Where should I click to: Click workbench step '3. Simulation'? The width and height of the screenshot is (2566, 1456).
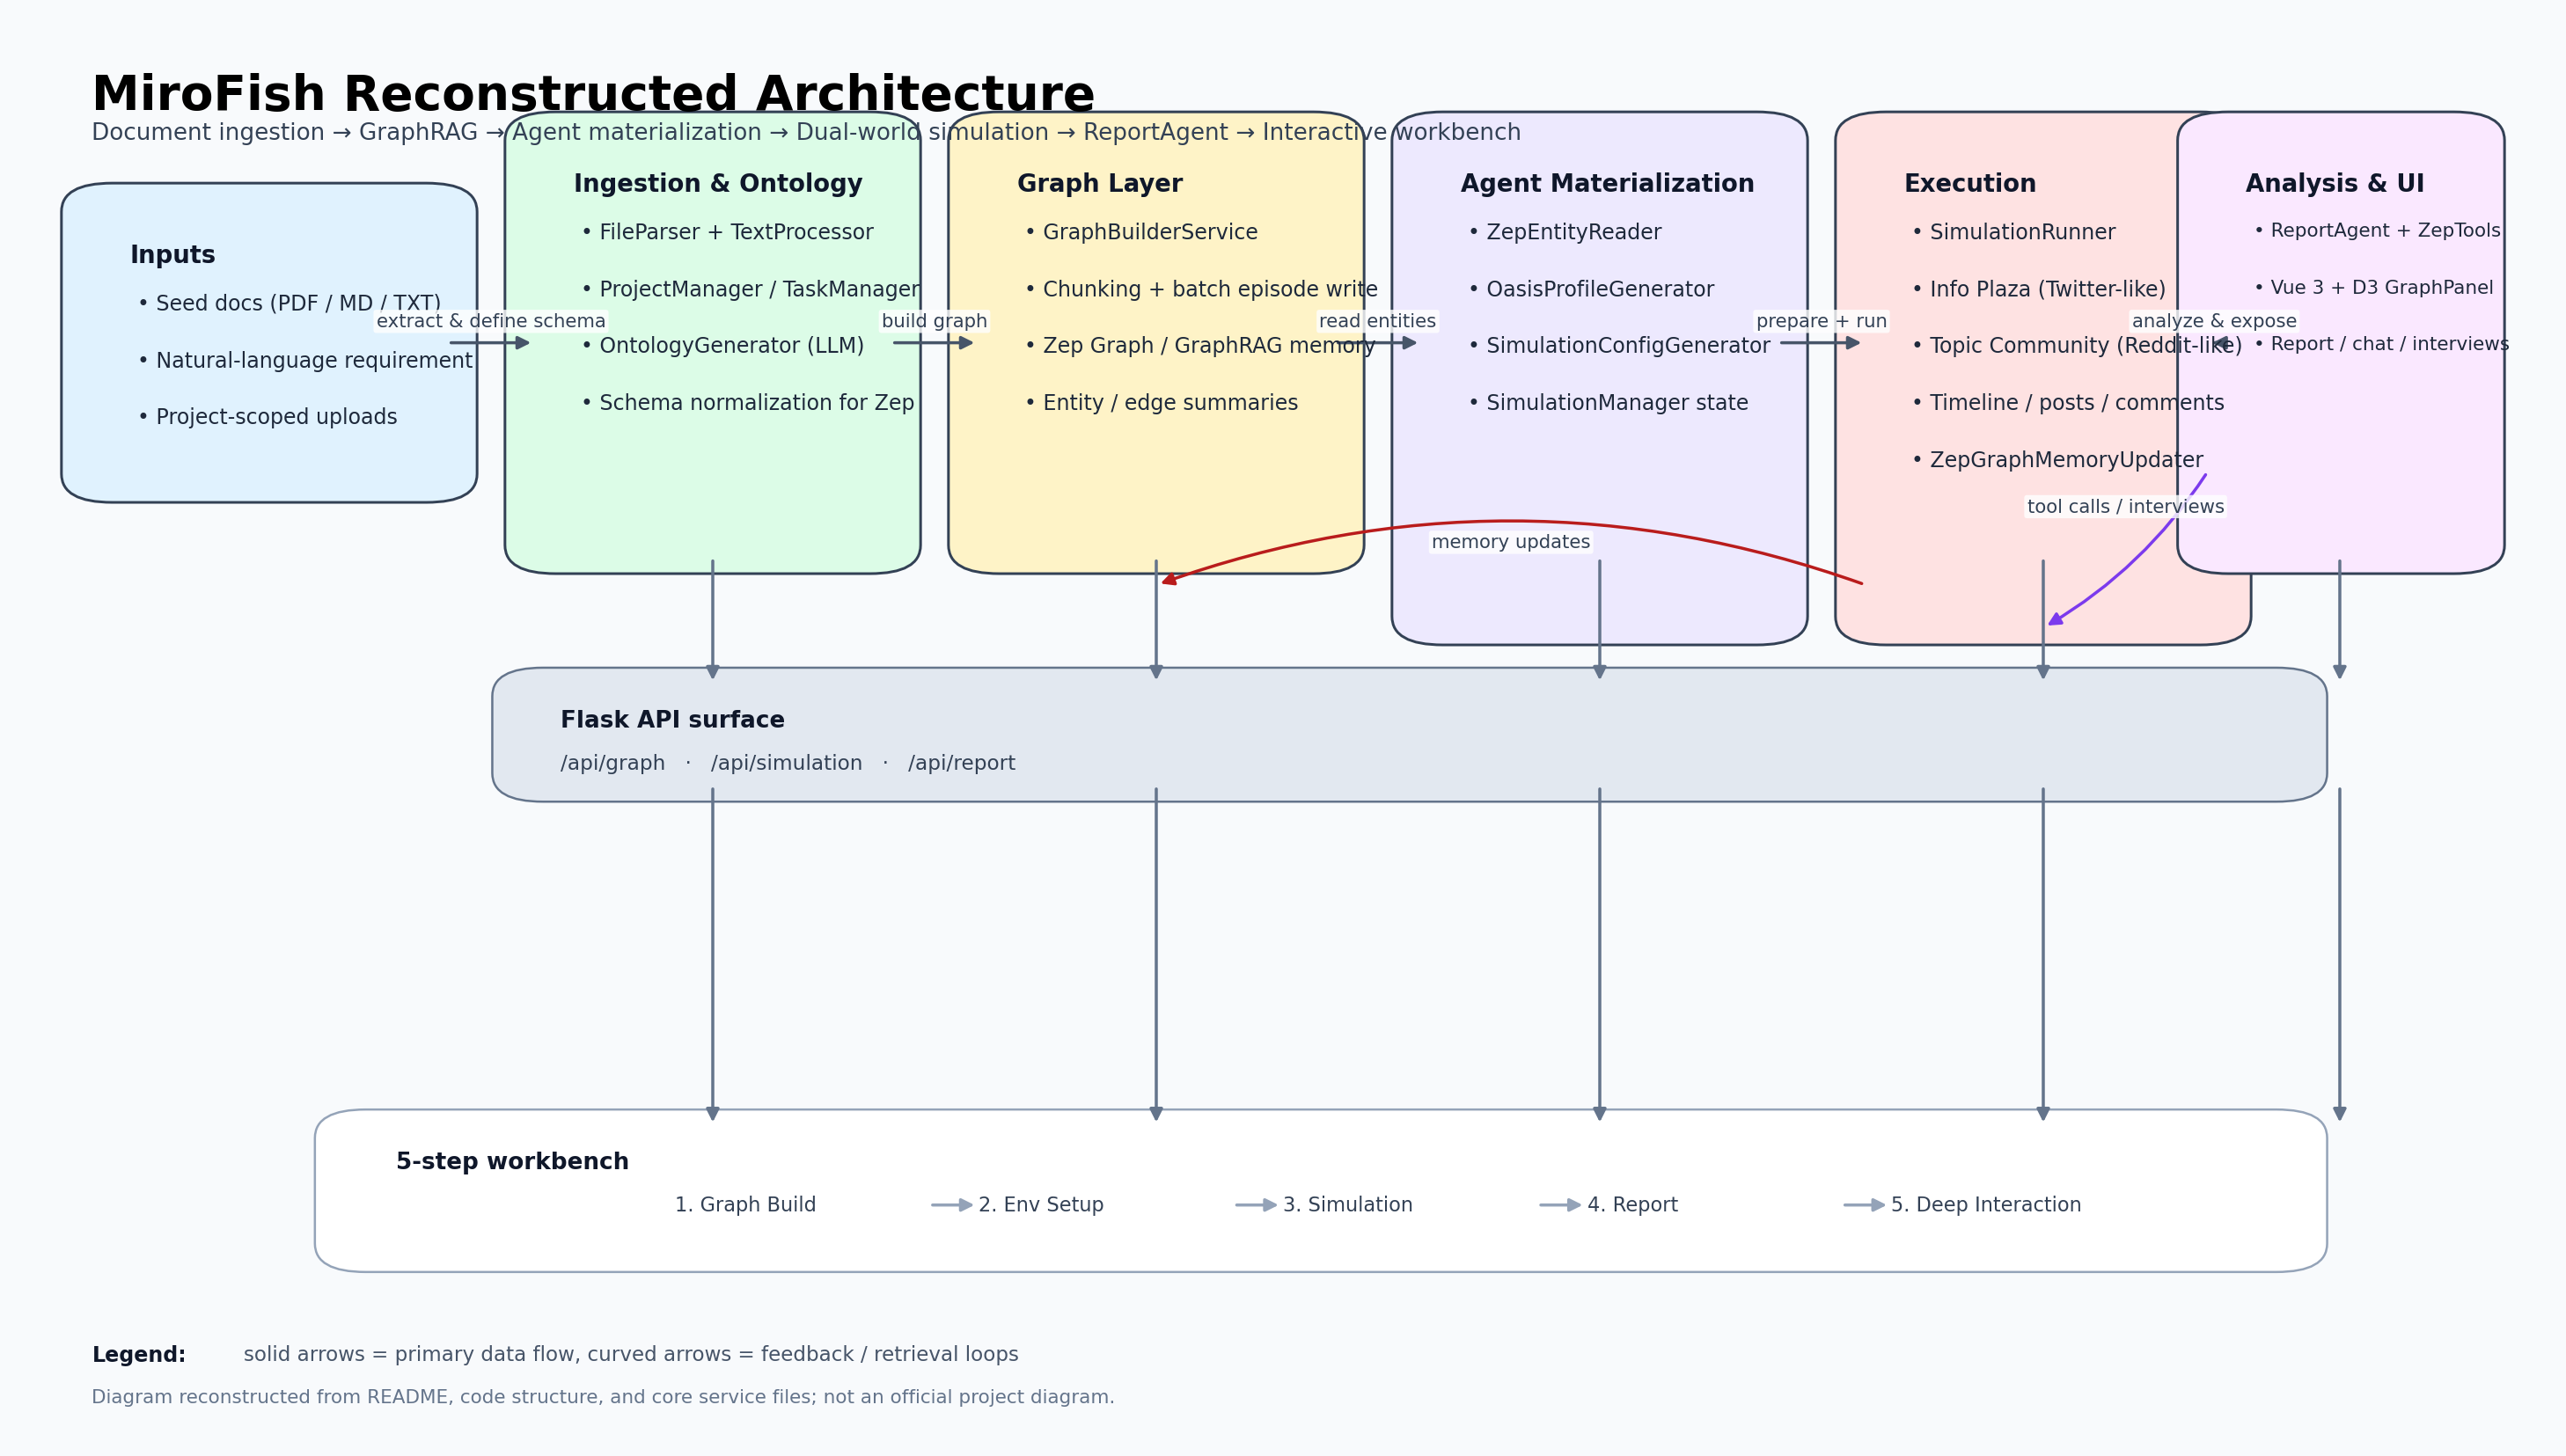(1347, 1205)
